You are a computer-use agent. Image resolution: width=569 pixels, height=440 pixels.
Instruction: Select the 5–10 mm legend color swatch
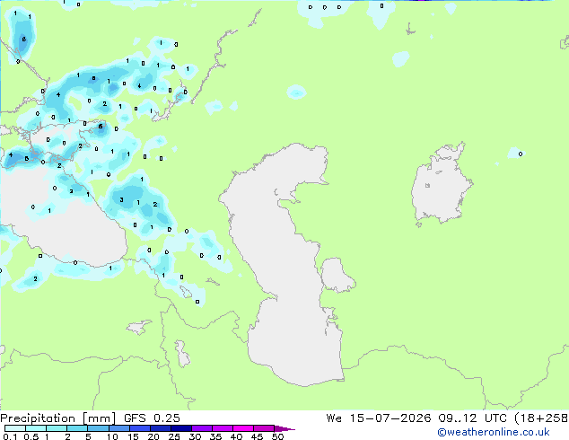pos(98,428)
